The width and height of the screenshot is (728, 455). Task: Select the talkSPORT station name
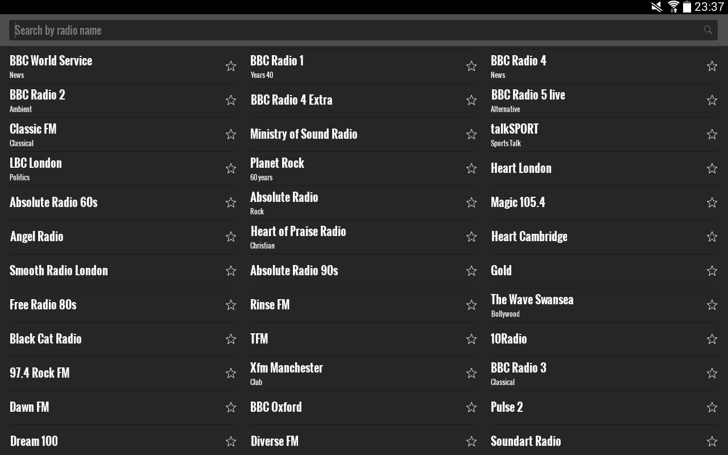pos(515,129)
